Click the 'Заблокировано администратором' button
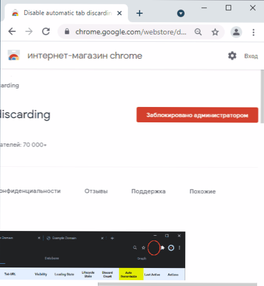The image size is (264, 286). point(197,115)
